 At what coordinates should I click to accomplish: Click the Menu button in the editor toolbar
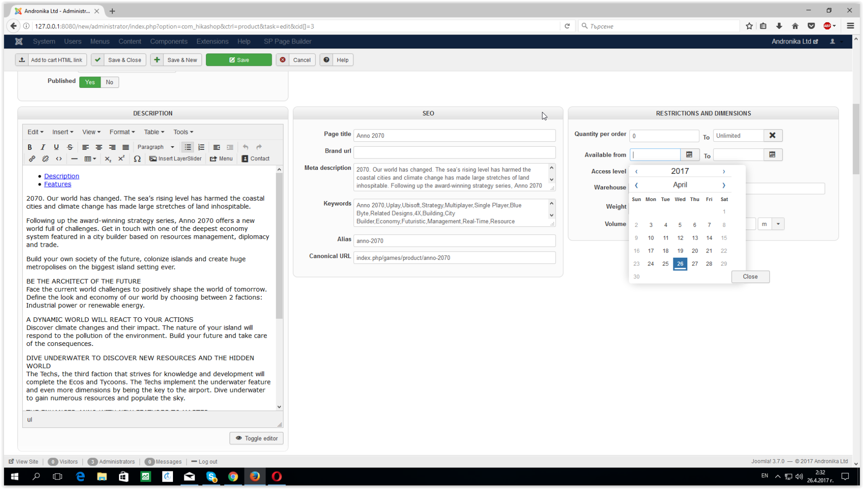click(x=221, y=159)
